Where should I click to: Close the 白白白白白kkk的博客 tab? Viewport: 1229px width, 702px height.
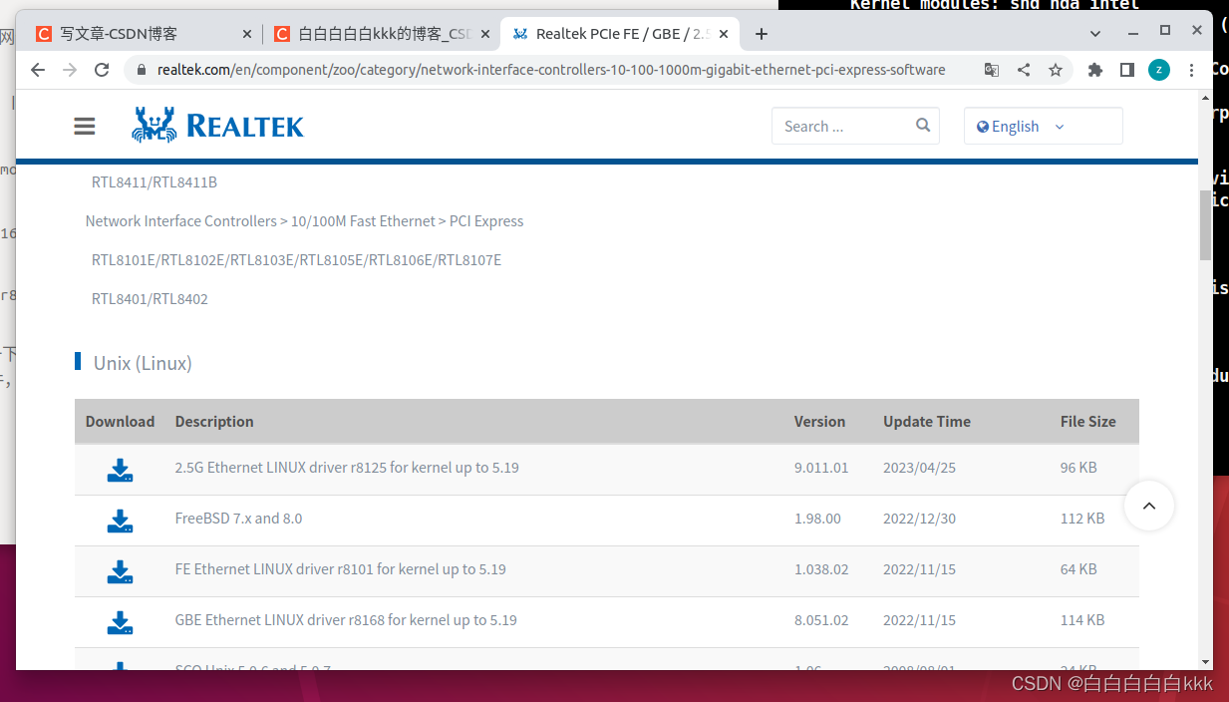(x=485, y=34)
